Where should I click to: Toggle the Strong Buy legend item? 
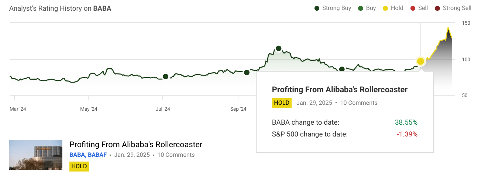(333, 8)
